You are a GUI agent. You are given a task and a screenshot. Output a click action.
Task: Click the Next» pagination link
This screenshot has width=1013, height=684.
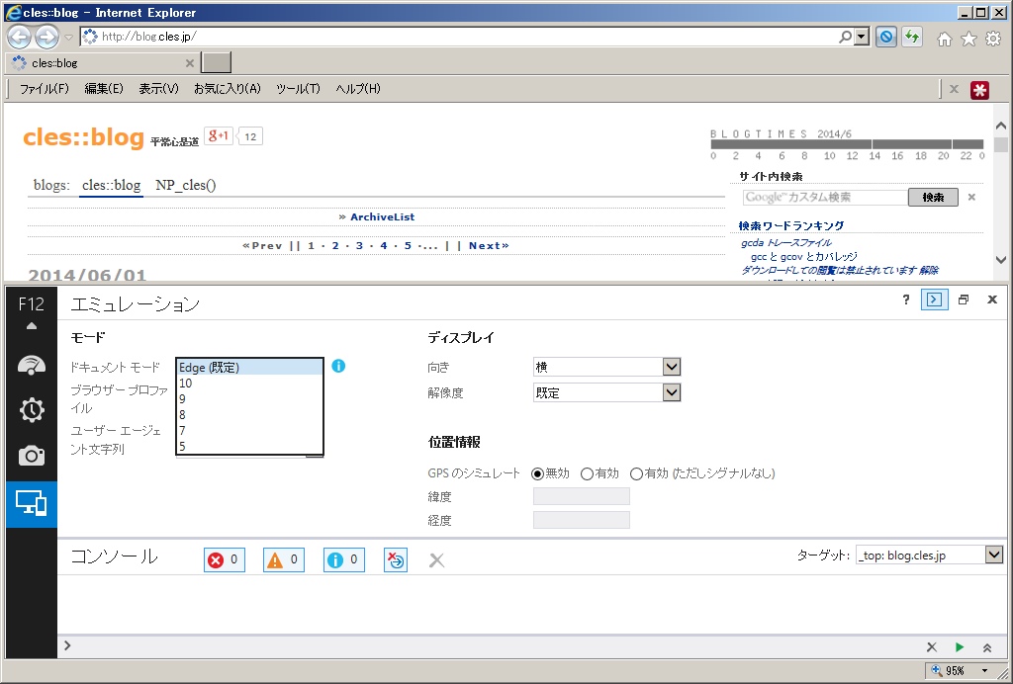click(x=489, y=245)
